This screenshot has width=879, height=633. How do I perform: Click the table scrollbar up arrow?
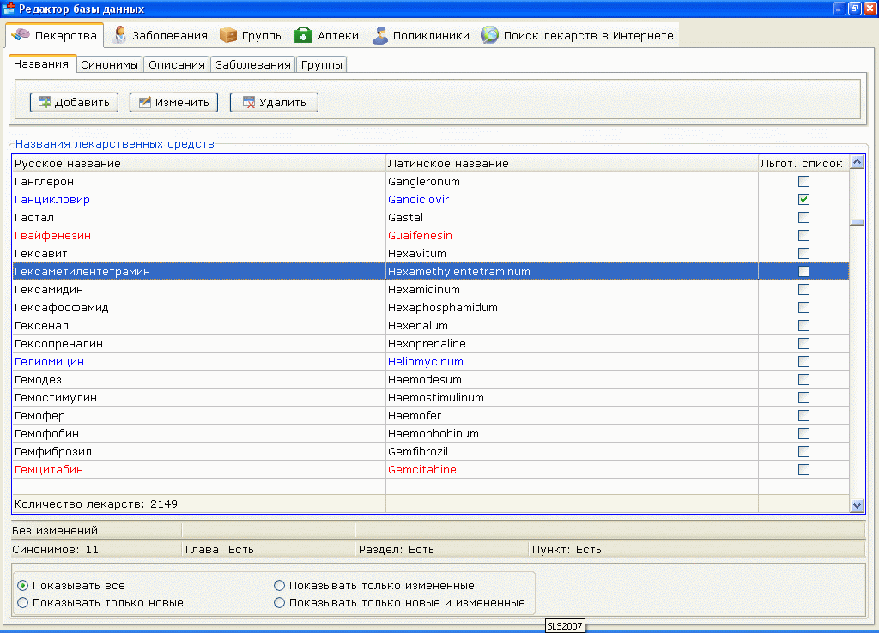click(x=858, y=162)
